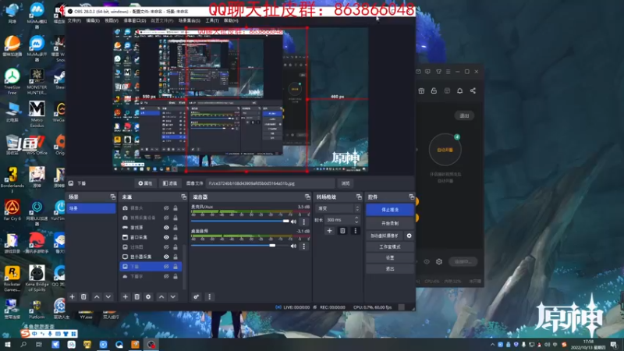Click the OBS icon in the taskbar
This screenshot has width=624, height=351.
[x=151, y=345]
